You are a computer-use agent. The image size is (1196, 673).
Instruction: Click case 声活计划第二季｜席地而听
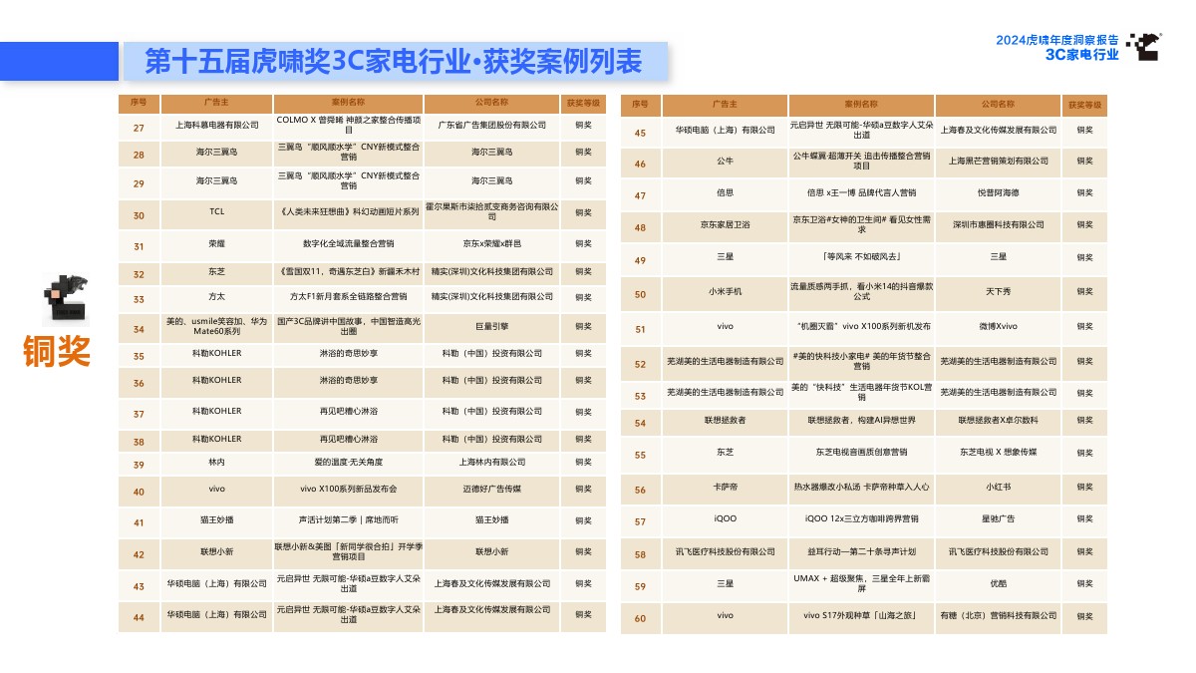point(348,520)
